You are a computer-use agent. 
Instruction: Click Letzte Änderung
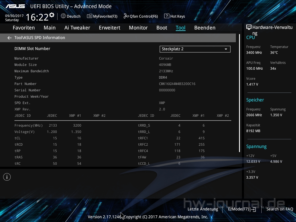click(x=203, y=209)
